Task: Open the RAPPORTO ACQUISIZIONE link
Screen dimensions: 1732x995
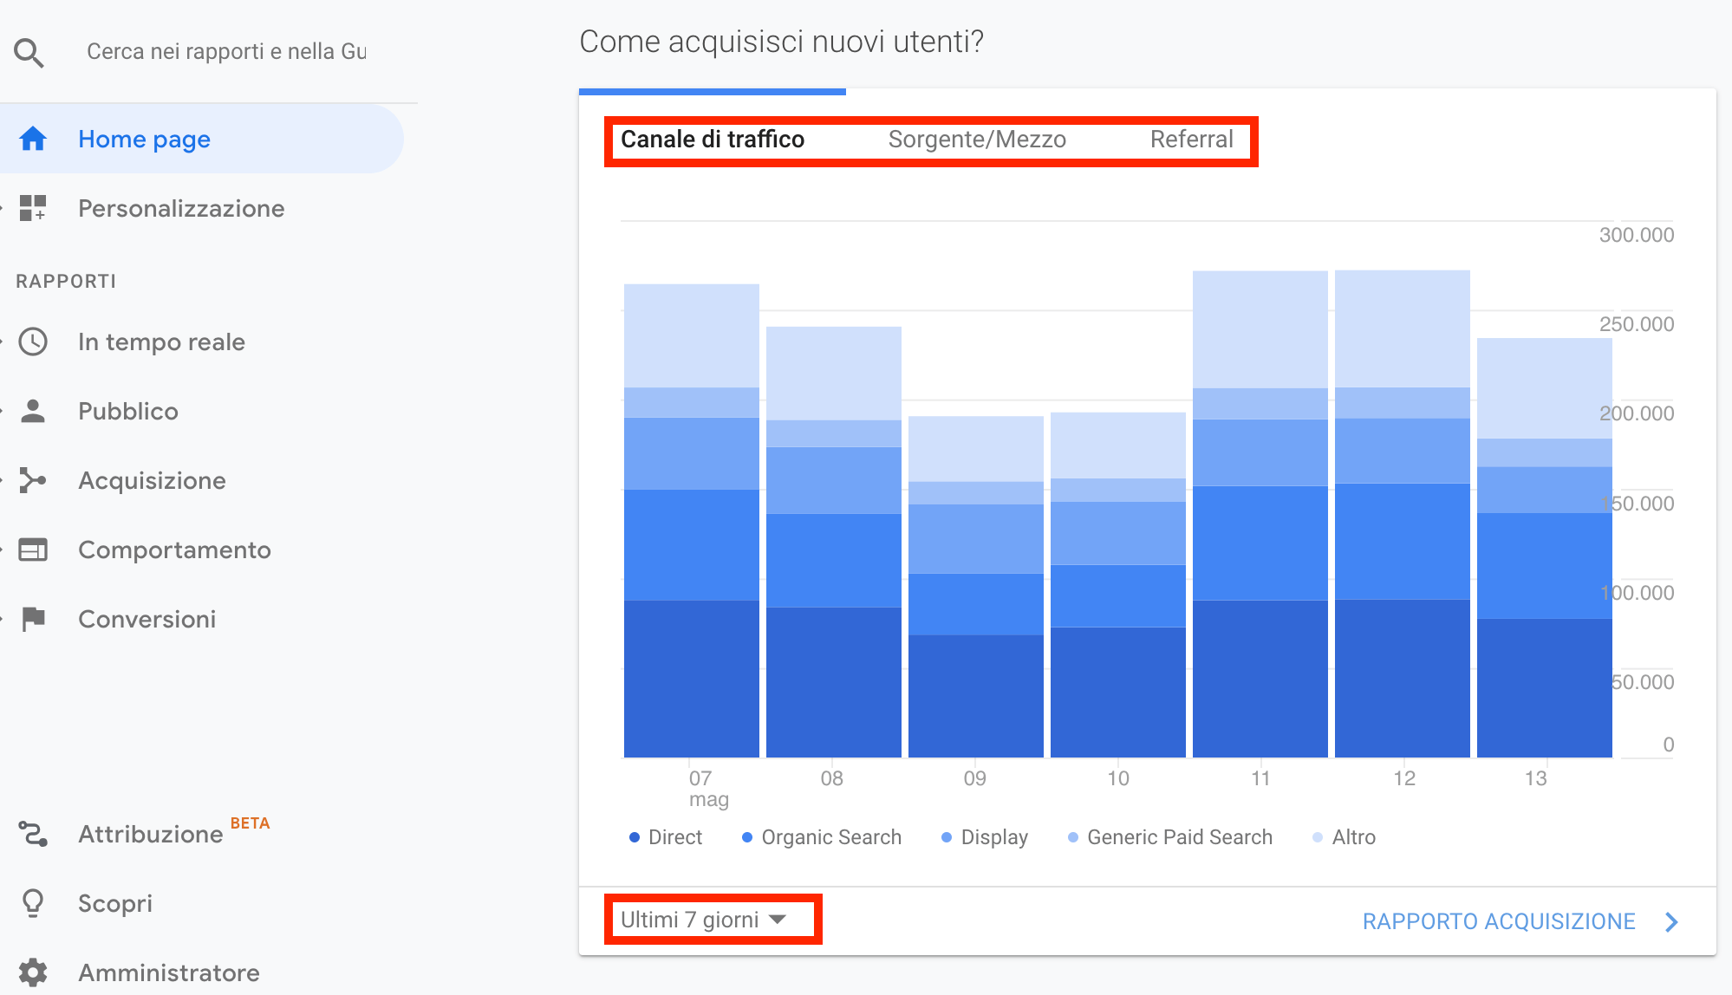Action: pos(1498,921)
